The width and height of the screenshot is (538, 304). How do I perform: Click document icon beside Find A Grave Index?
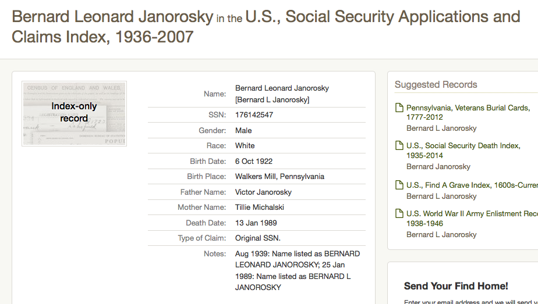(x=399, y=185)
